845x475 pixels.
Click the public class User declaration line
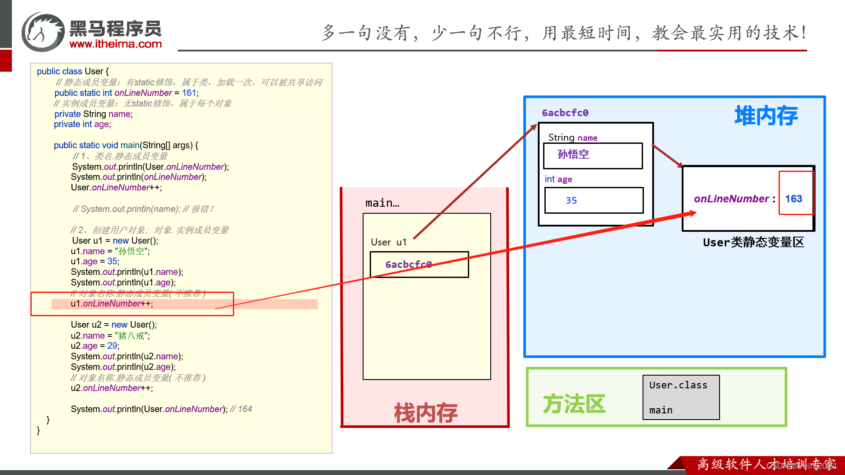point(73,71)
